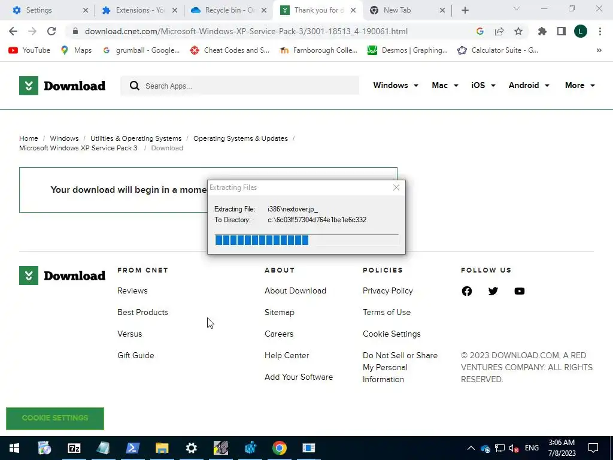Click Chrome icon in the taskbar

[x=279, y=448]
